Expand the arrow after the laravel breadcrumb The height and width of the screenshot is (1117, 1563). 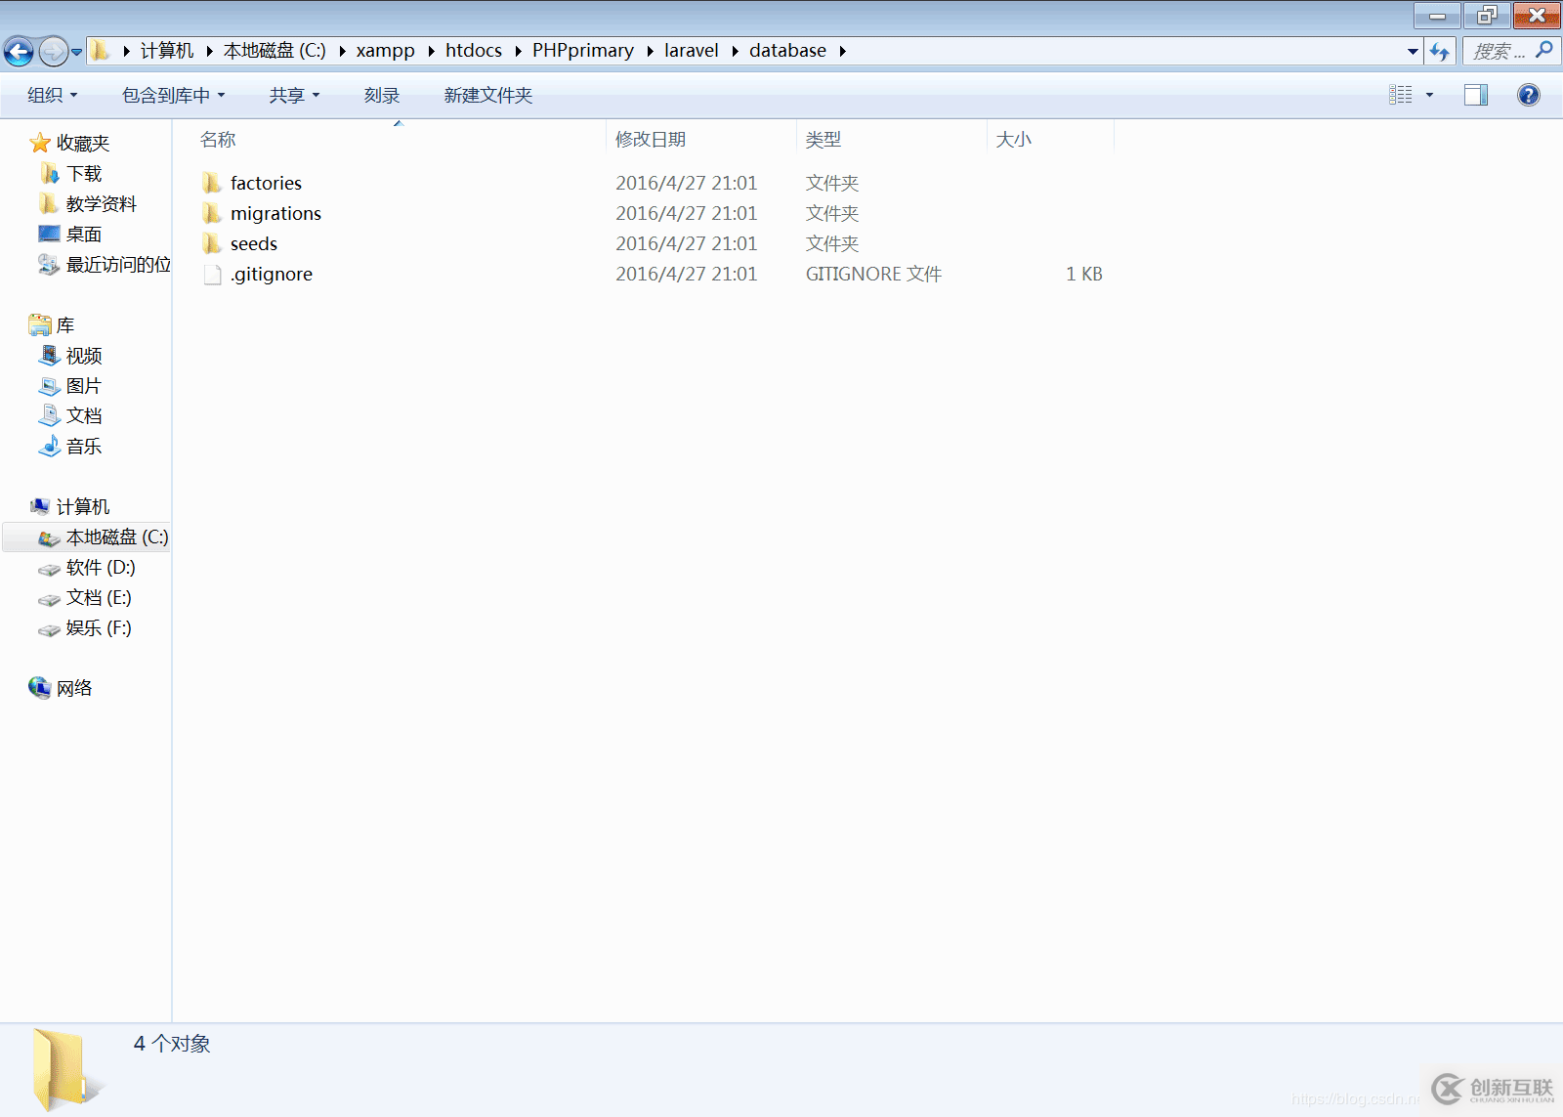click(735, 51)
